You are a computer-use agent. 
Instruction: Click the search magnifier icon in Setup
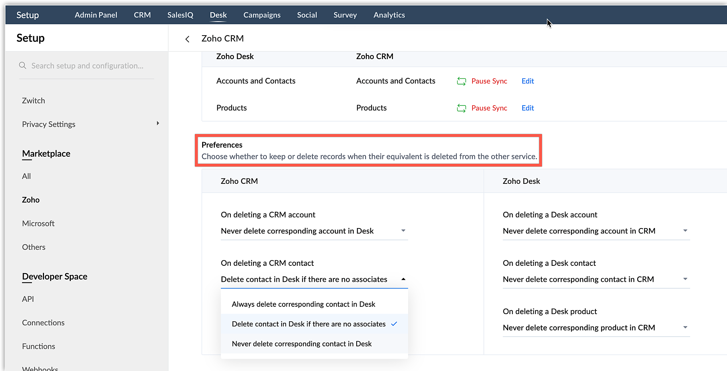23,66
